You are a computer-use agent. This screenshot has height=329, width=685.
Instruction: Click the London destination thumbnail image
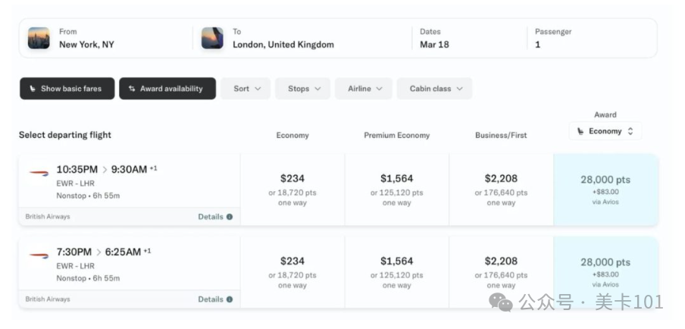(212, 38)
